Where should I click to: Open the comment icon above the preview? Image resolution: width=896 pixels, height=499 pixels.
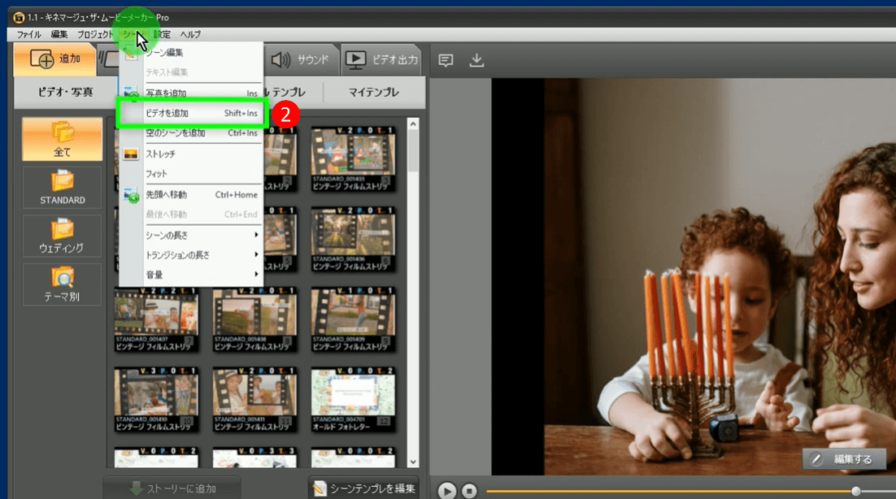click(446, 60)
